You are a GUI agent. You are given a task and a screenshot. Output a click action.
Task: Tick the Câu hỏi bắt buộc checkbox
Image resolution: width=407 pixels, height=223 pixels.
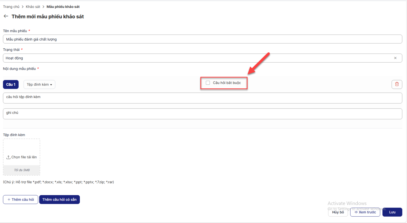208,83
